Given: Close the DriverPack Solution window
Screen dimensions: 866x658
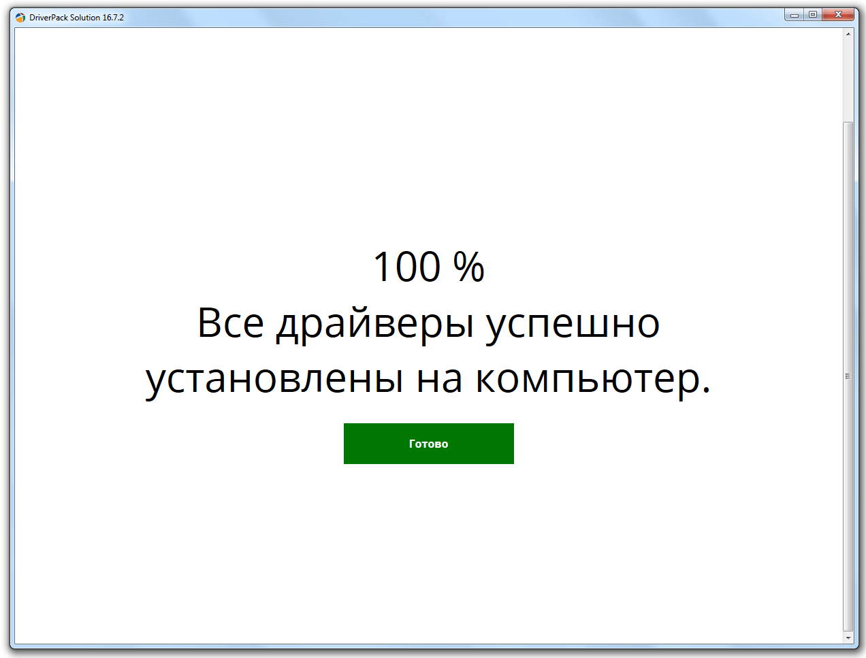Looking at the screenshot, I should [838, 15].
